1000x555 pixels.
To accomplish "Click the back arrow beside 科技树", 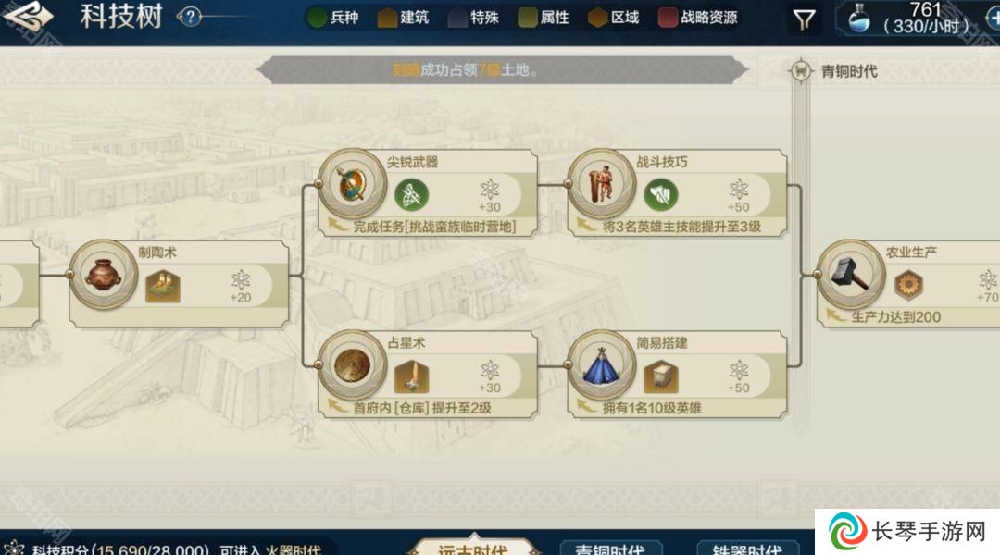I will tap(27, 17).
